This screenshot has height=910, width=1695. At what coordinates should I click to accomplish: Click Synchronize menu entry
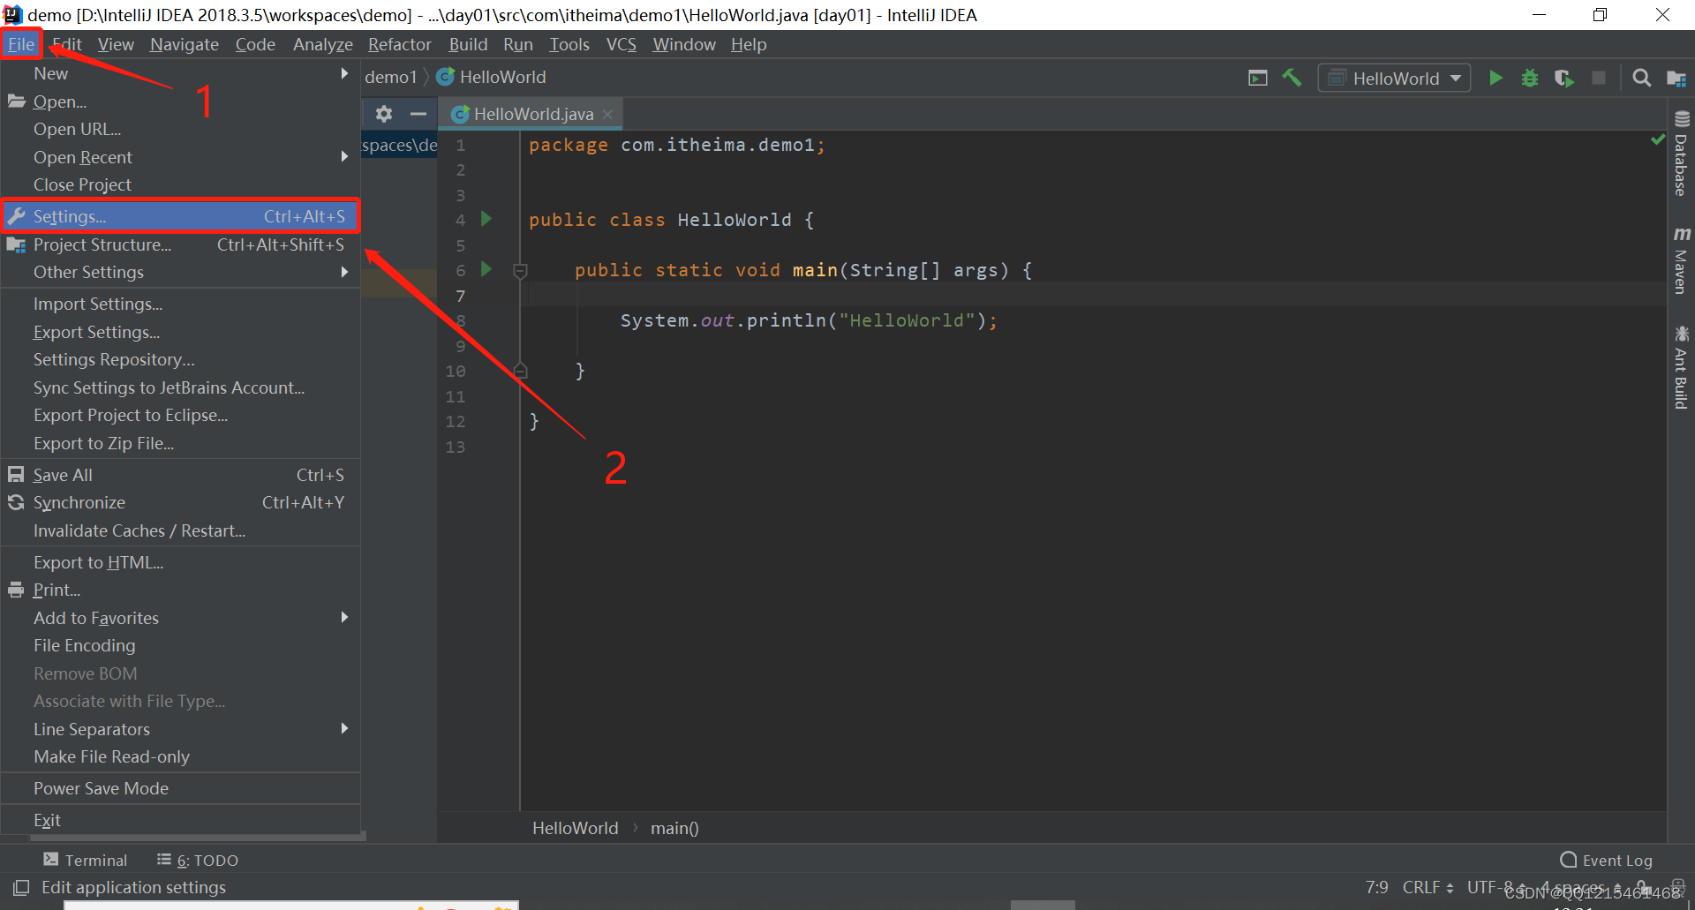[180, 502]
